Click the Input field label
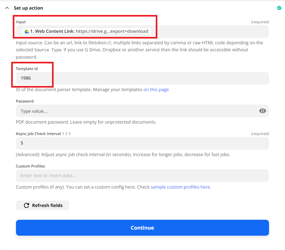285x250 pixels. click(21, 22)
